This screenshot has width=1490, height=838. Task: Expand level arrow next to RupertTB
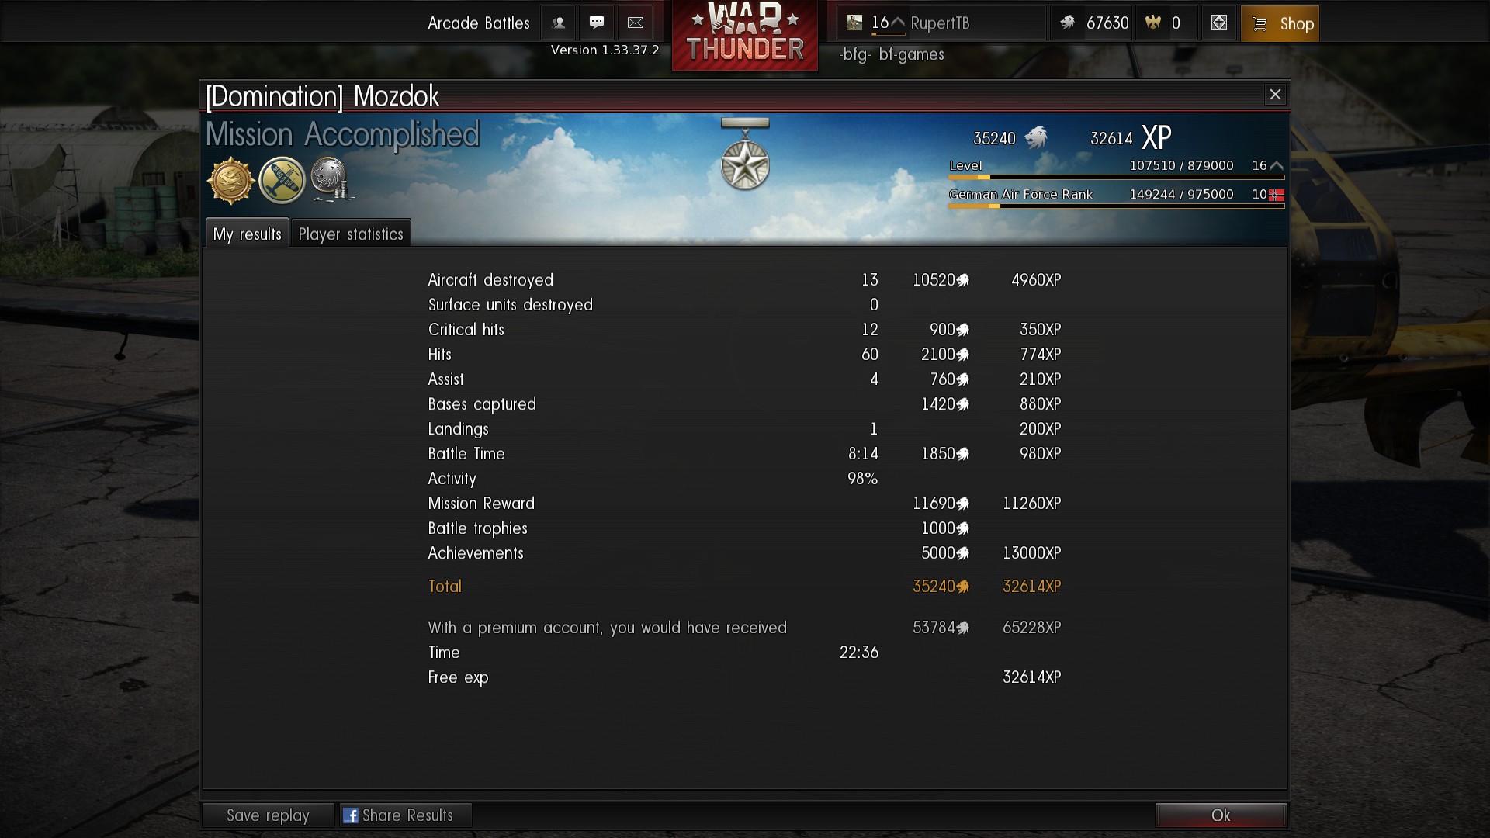click(x=897, y=22)
